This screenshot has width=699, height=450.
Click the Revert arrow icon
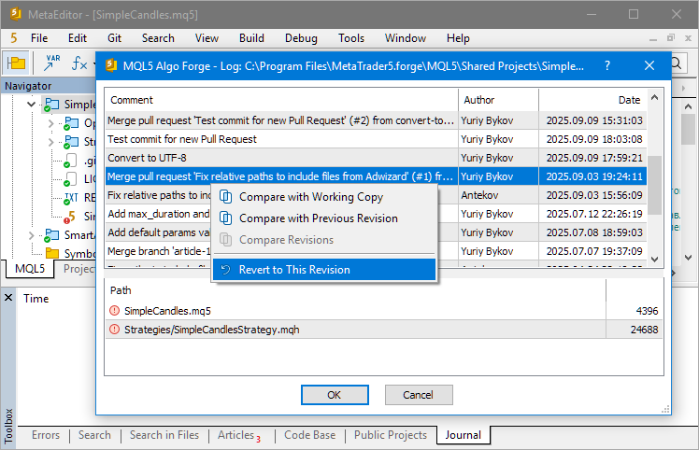[226, 270]
